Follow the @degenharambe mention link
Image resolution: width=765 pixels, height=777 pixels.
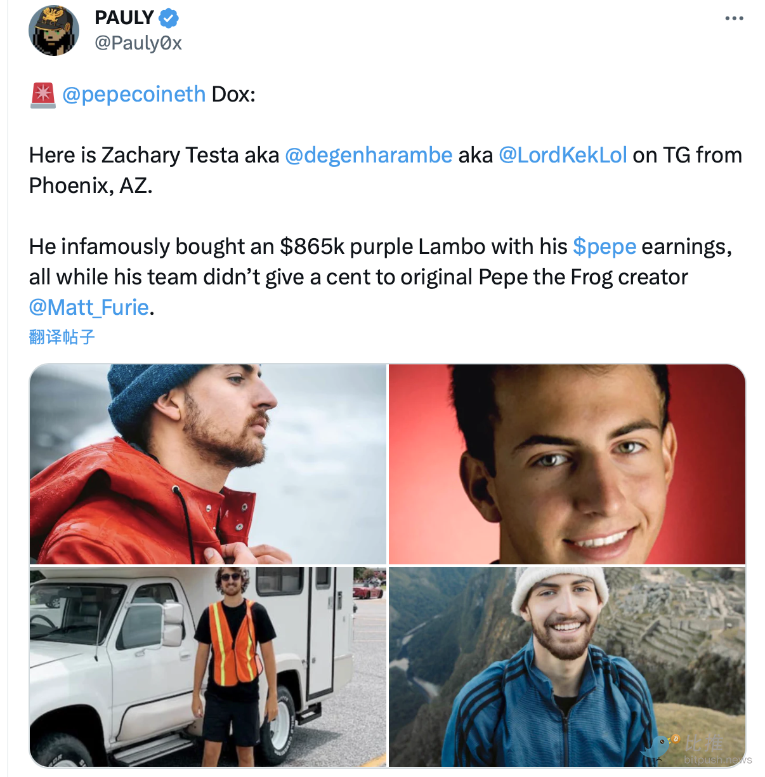[369, 156]
